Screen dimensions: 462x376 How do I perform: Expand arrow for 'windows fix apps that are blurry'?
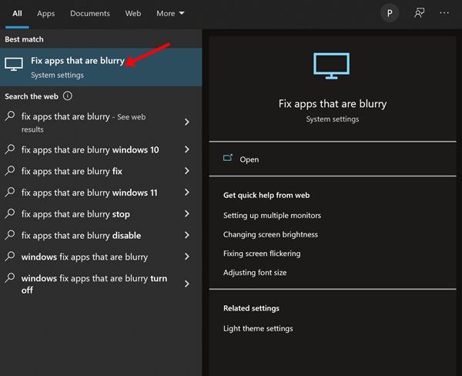187,257
